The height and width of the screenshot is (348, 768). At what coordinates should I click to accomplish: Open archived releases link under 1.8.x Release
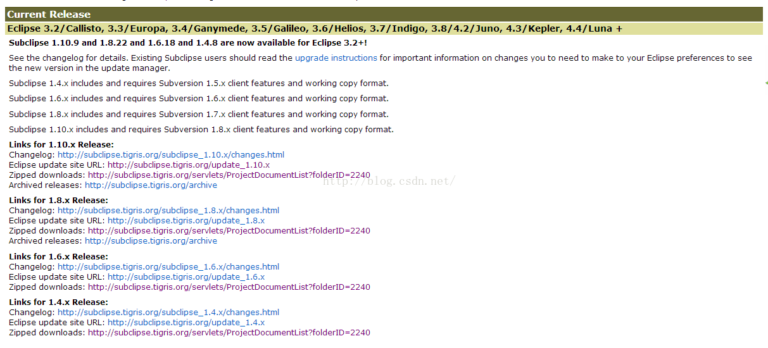(x=151, y=241)
